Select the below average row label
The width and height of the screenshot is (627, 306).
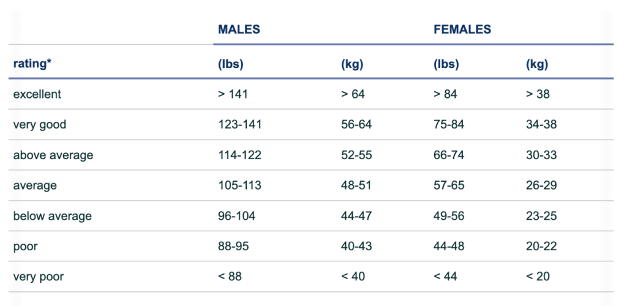point(53,216)
